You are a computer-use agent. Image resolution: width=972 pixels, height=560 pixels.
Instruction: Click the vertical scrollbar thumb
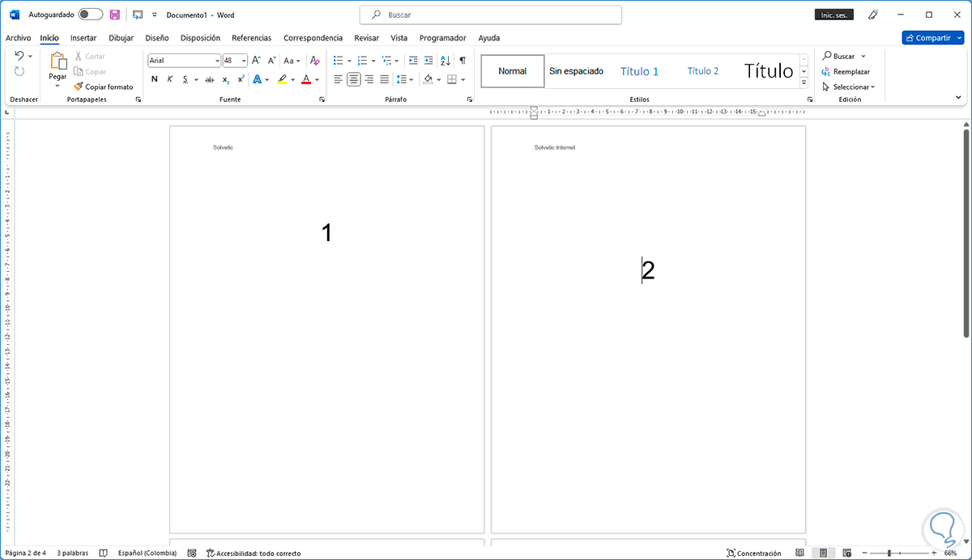(x=966, y=232)
